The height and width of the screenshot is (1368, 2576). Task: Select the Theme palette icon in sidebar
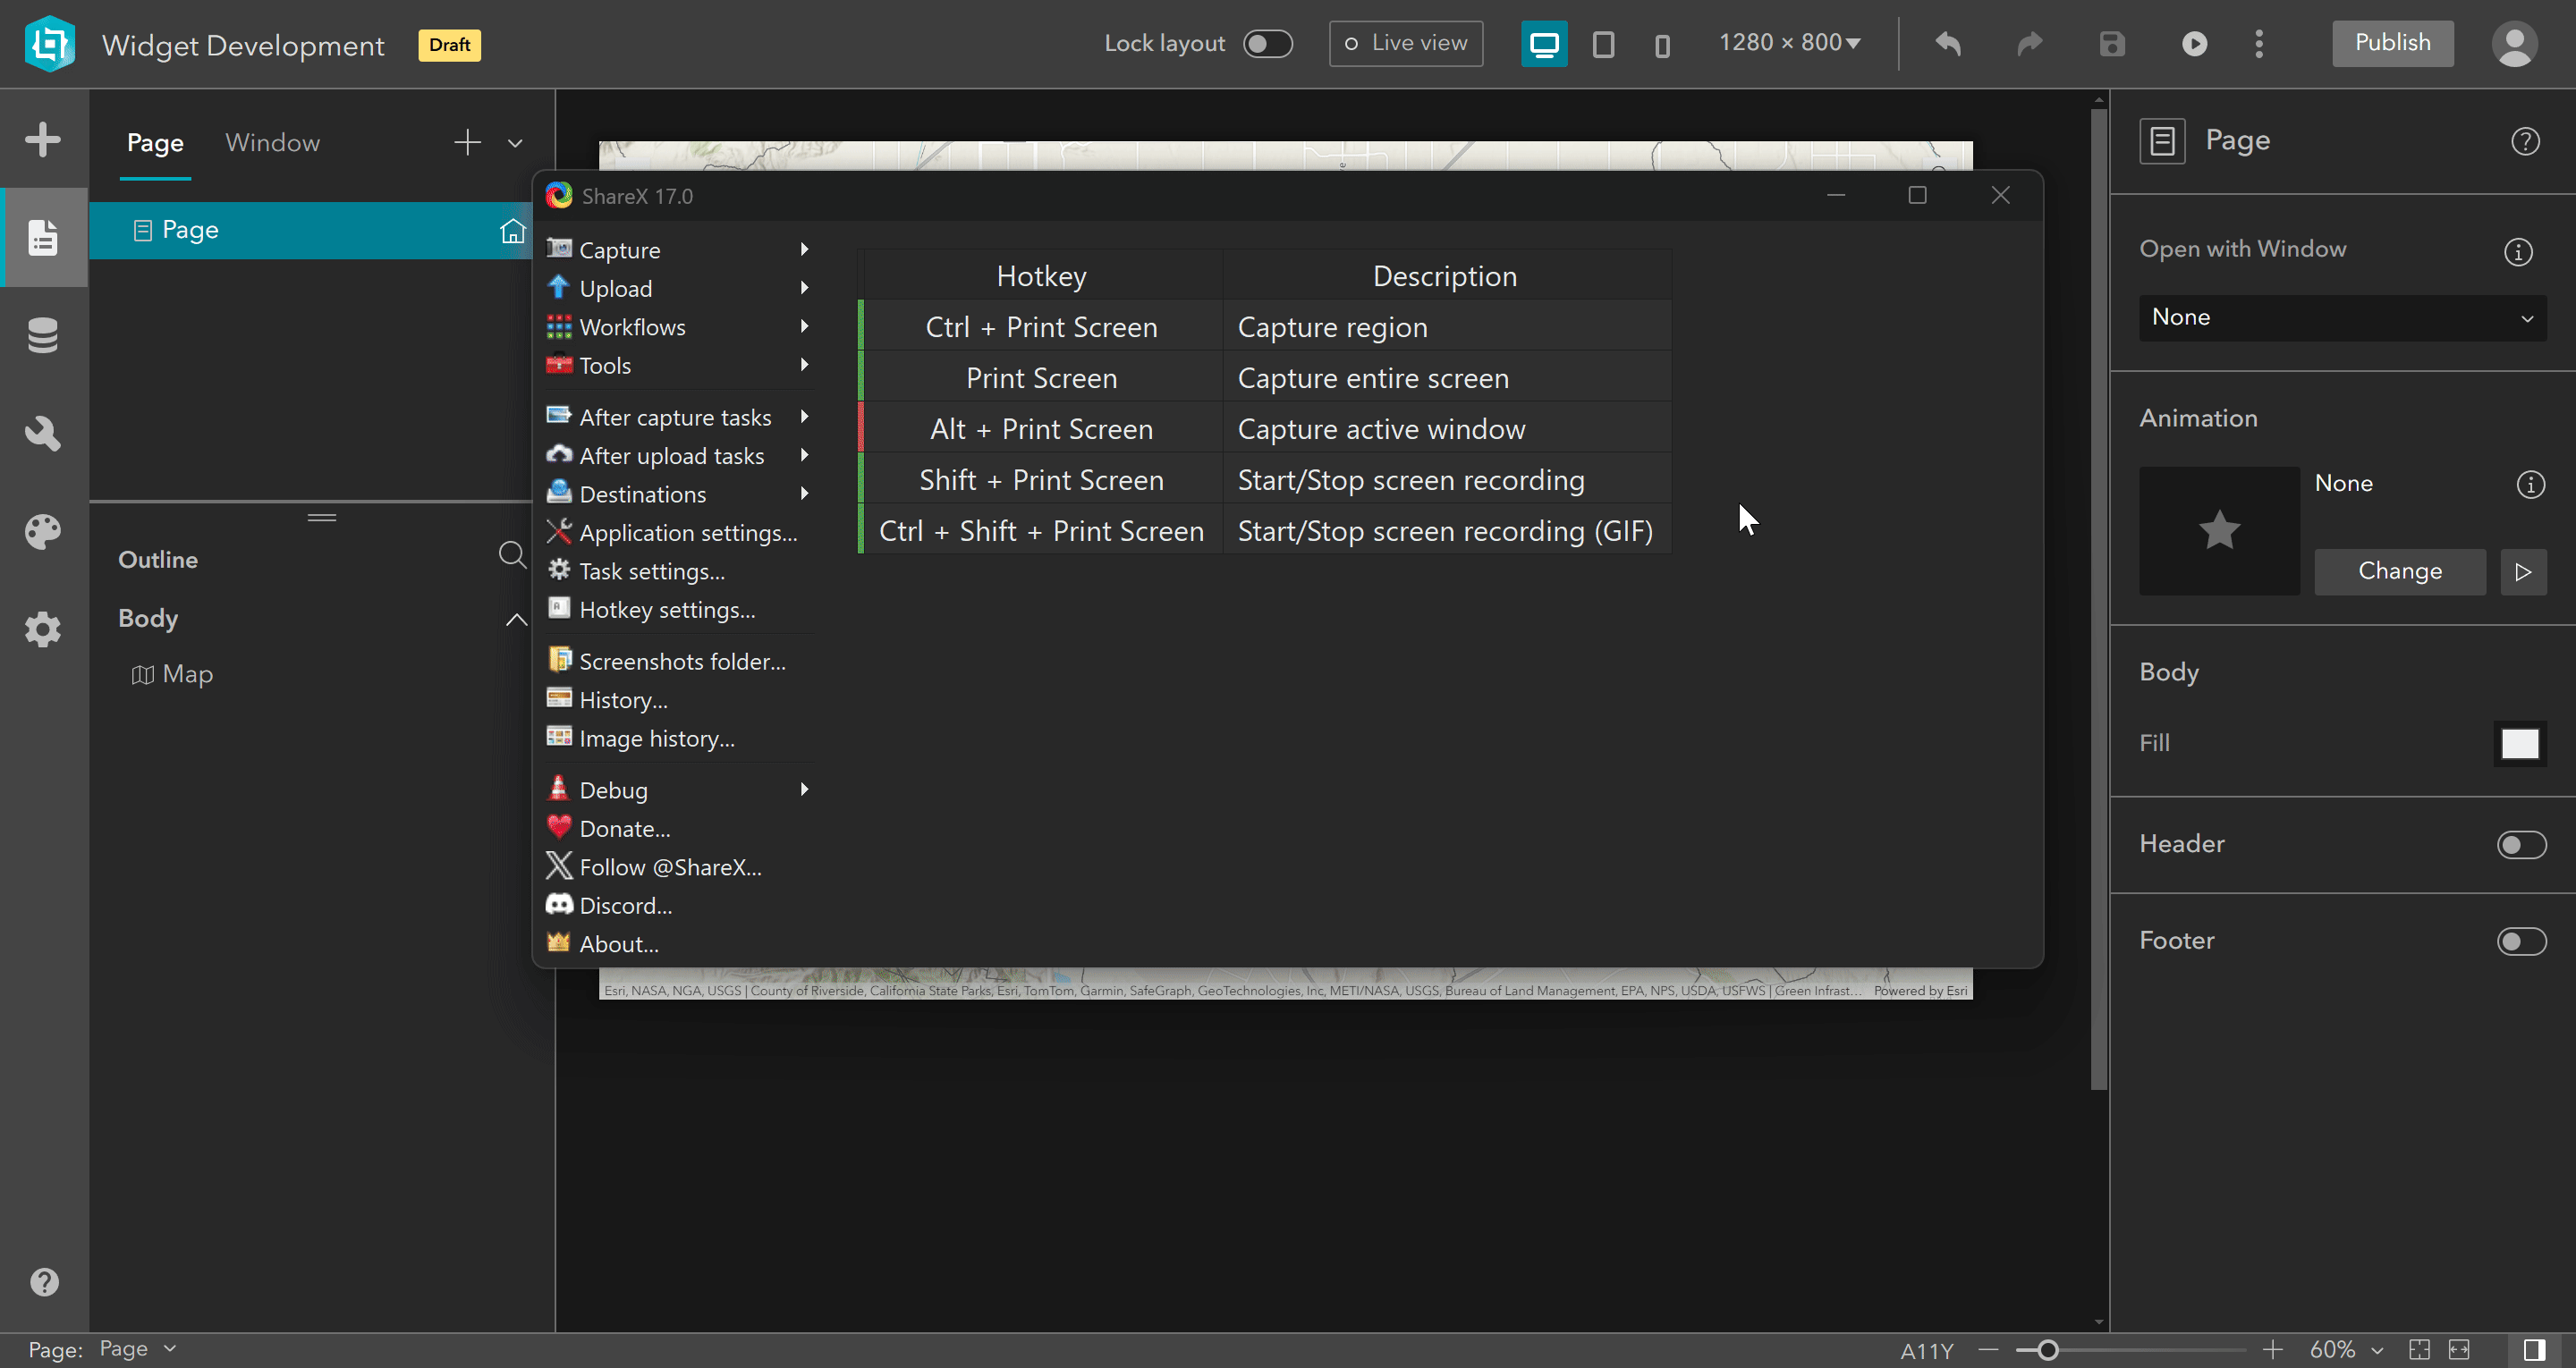pyautogui.click(x=44, y=531)
